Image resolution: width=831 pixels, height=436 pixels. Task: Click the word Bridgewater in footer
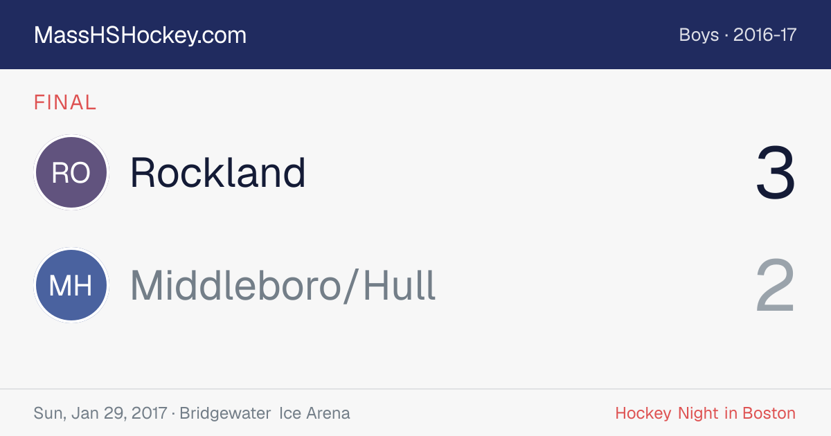point(225,414)
